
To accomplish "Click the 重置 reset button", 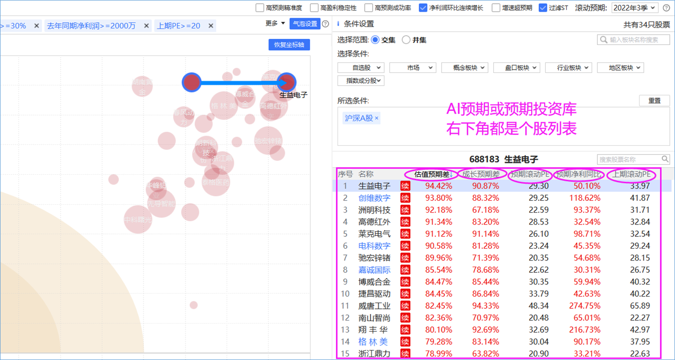I will 655,101.
